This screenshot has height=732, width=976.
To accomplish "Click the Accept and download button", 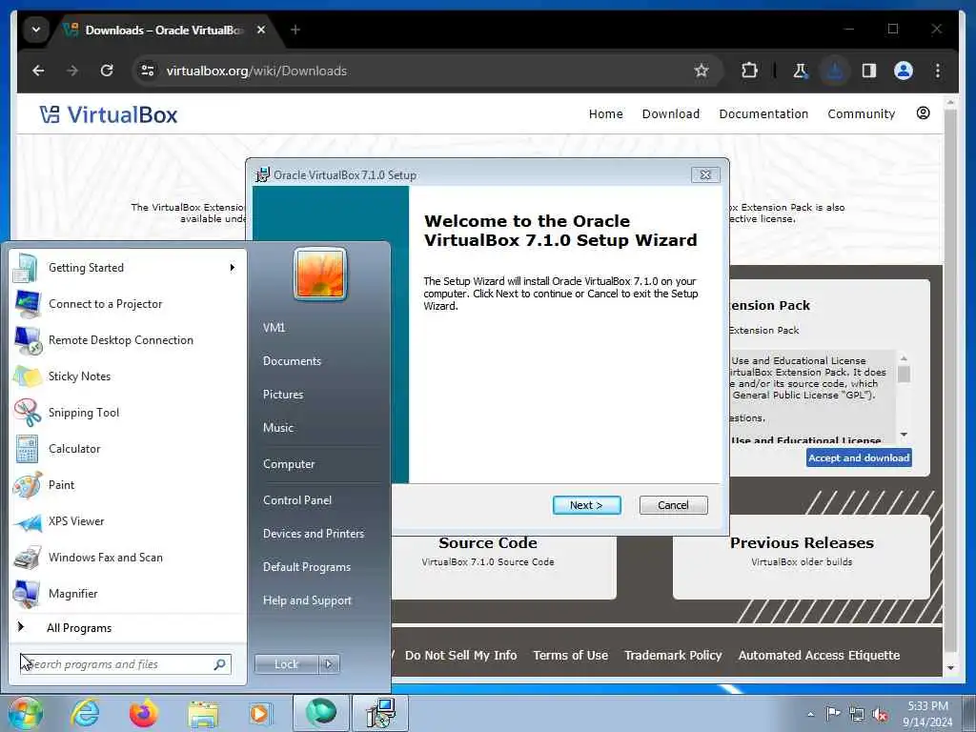I will click(859, 457).
